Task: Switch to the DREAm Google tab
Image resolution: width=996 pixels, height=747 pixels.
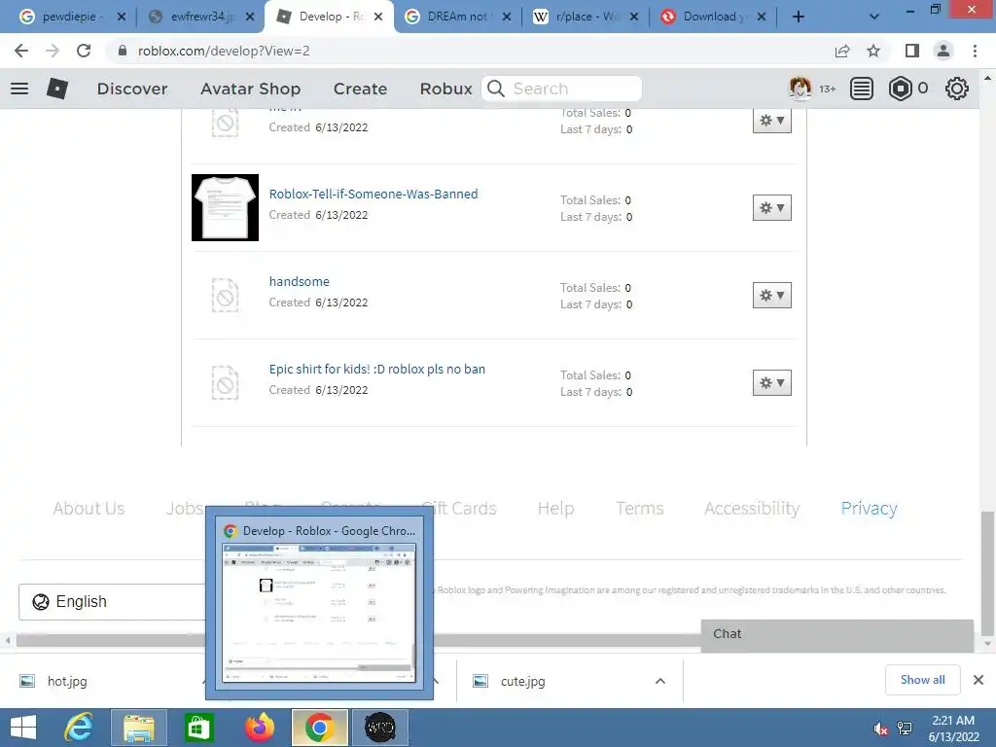Action: [457, 17]
